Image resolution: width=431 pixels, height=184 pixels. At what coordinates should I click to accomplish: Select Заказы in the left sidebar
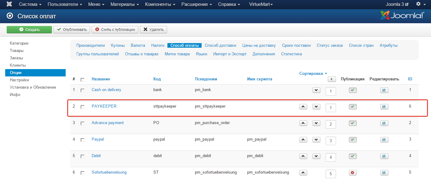point(16,58)
